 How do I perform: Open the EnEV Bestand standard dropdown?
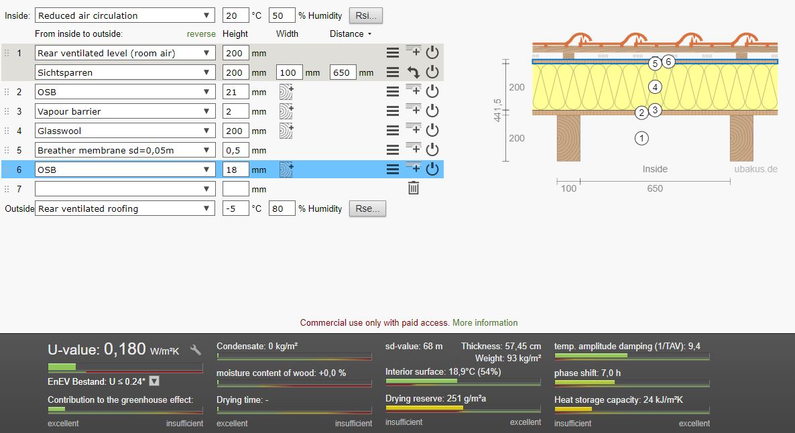[x=154, y=381]
